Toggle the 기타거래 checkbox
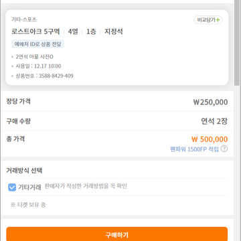241x241 pixels. pos(12,187)
